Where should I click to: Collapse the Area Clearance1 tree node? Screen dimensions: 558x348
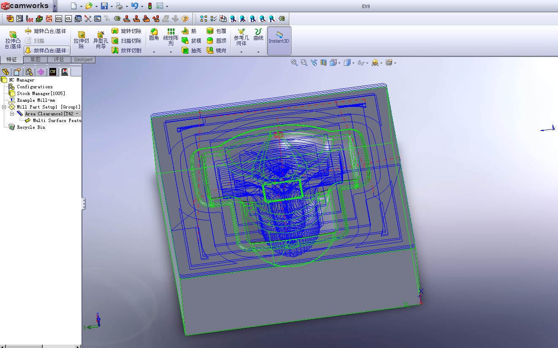click(12, 114)
